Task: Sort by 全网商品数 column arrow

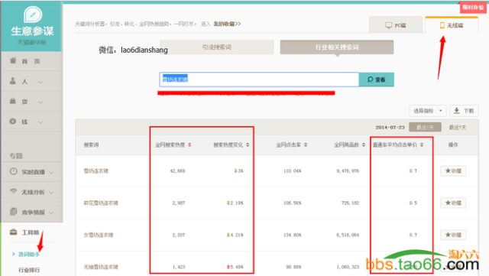Action: click(364, 144)
